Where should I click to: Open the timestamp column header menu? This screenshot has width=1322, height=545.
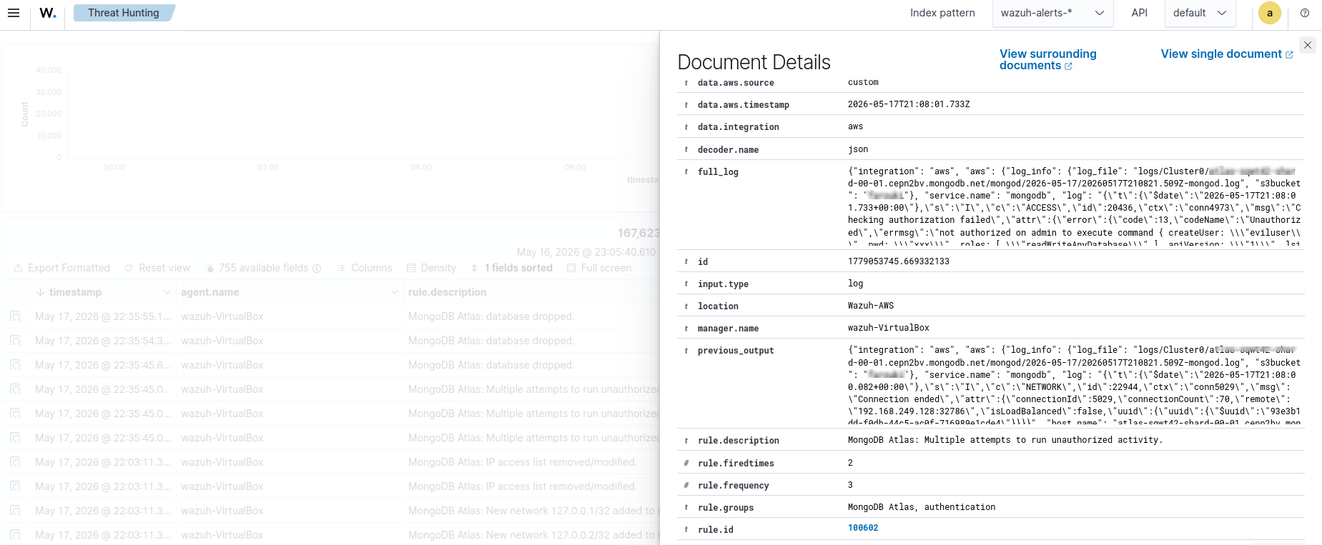click(x=167, y=292)
